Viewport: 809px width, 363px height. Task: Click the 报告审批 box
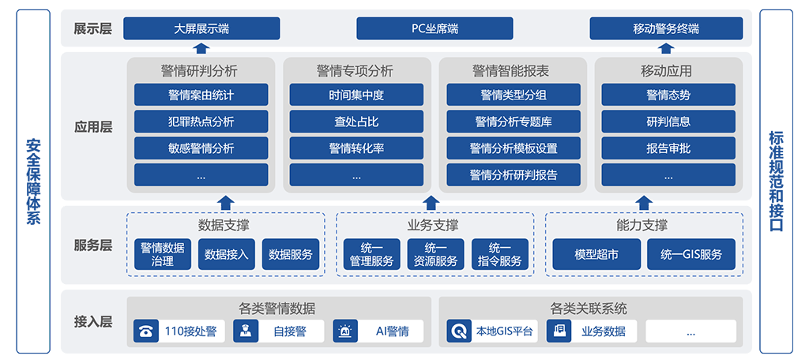(x=668, y=148)
